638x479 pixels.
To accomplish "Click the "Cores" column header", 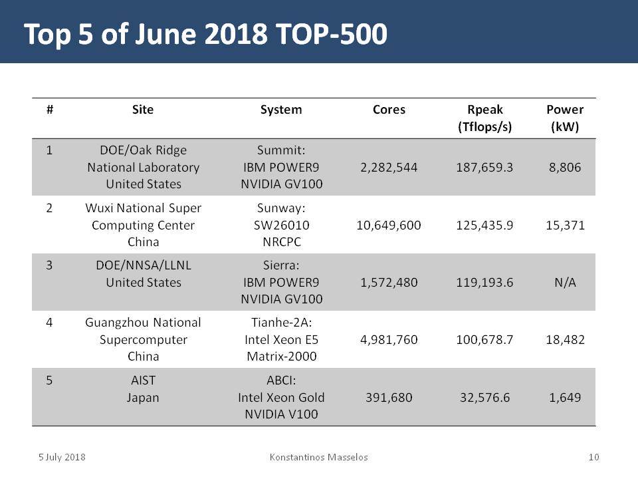I will tap(389, 110).
